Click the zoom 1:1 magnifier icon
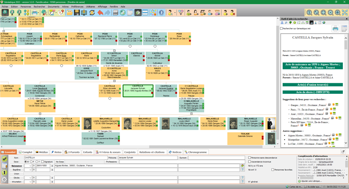This screenshot has height=189, width=349. tap(309, 13)
